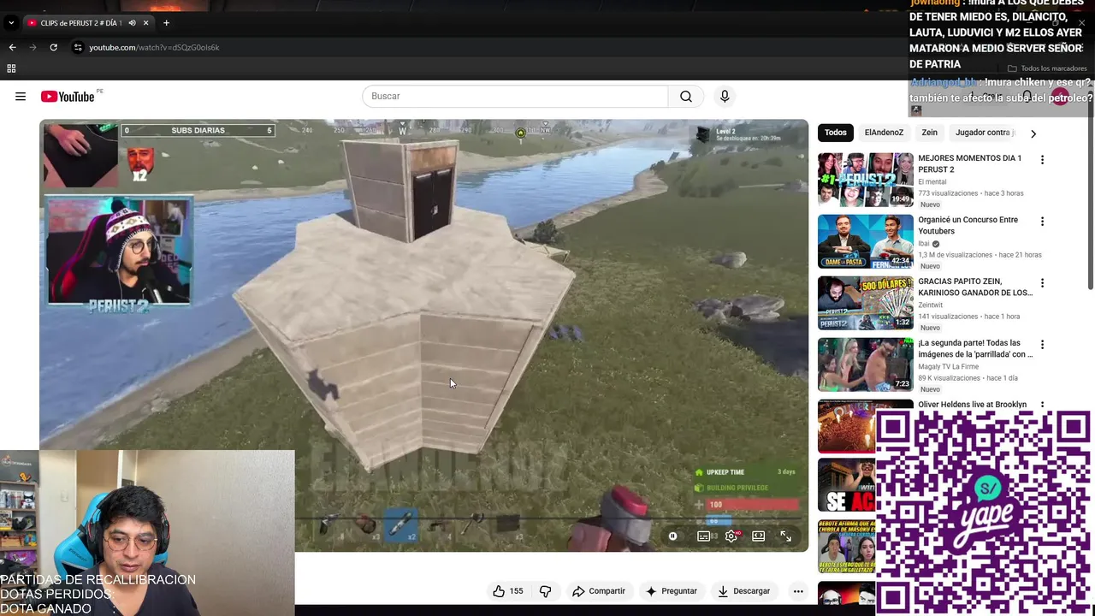Show more filter chips with right arrow
1095x616 pixels.
pos(1033,133)
